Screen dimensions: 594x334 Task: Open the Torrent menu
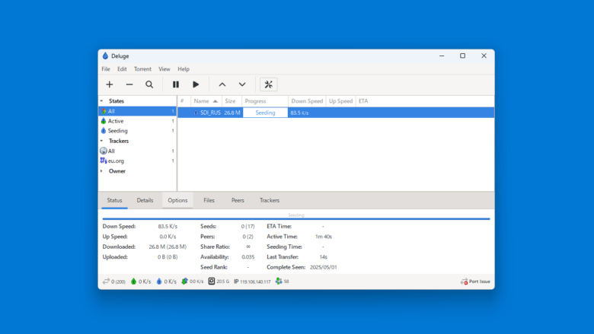tap(142, 68)
